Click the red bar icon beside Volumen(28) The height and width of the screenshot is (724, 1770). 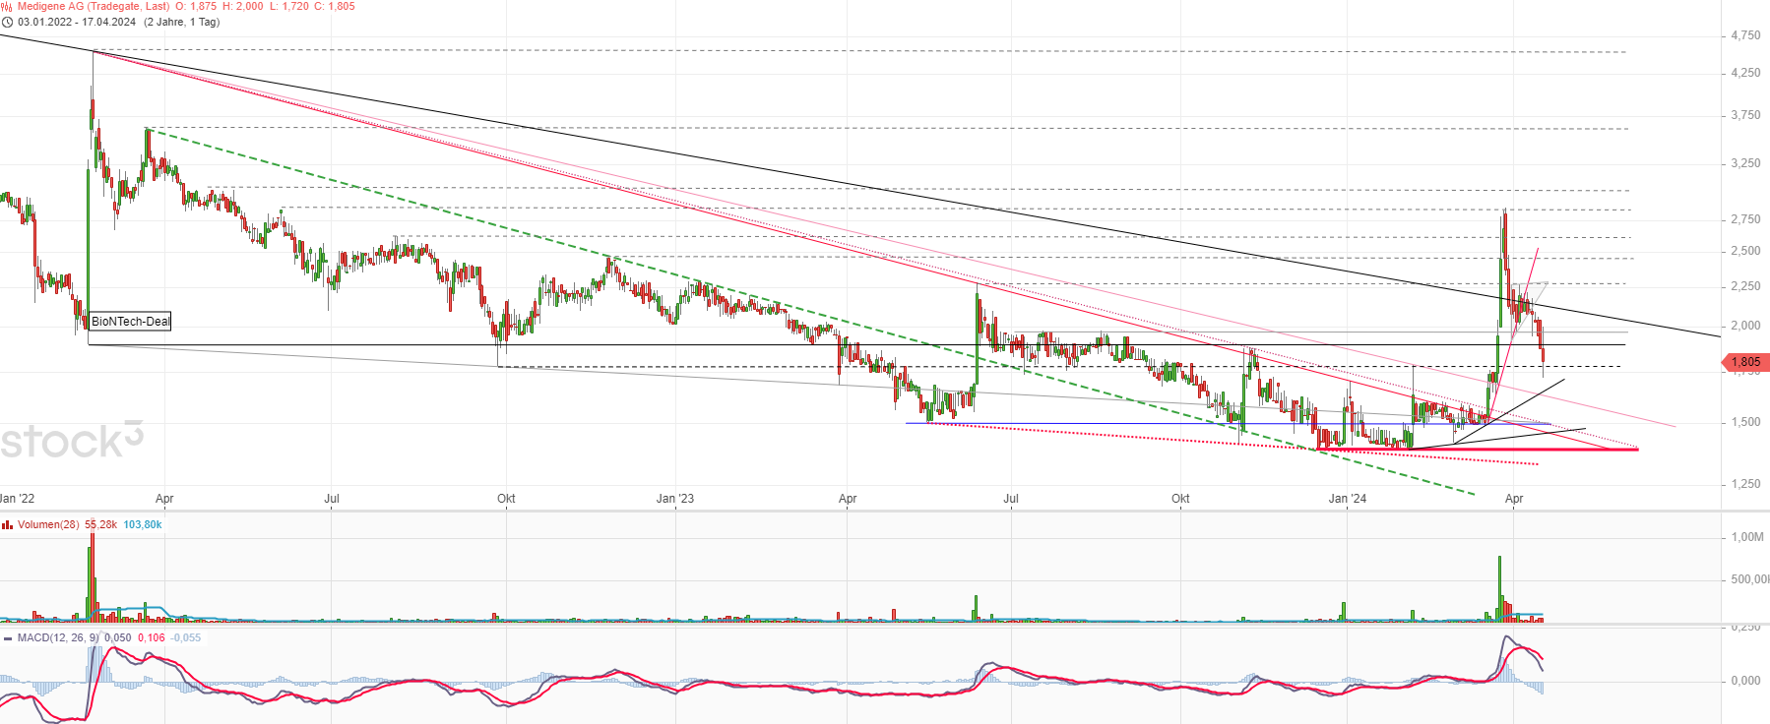(7, 525)
